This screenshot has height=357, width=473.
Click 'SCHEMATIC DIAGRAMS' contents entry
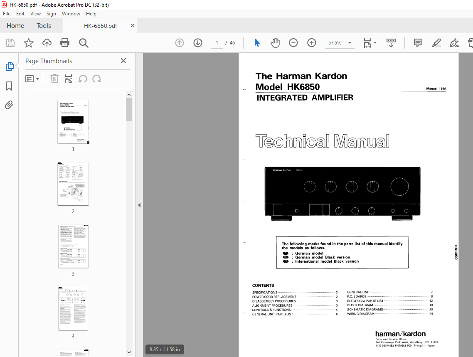tap(365, 309)
